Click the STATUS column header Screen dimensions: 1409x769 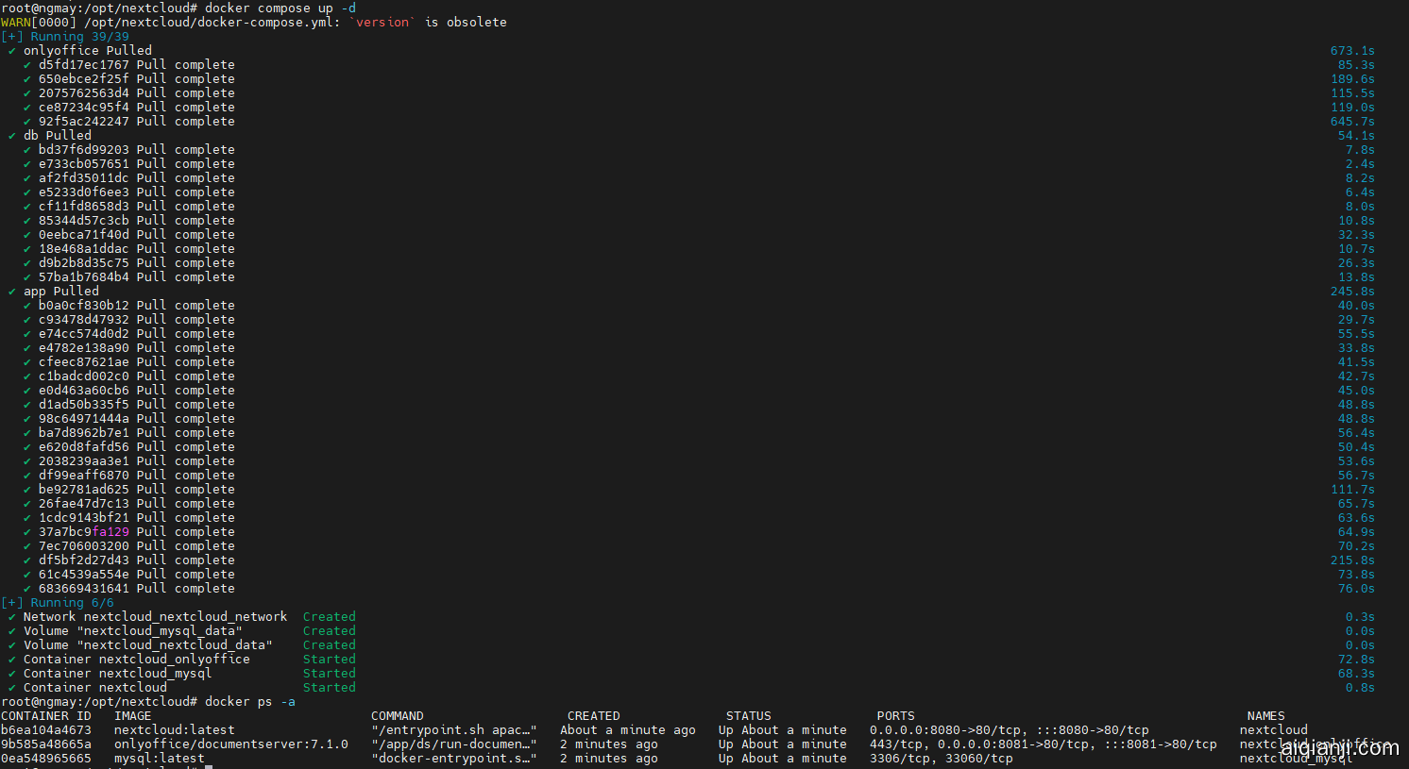click(748, 716)
